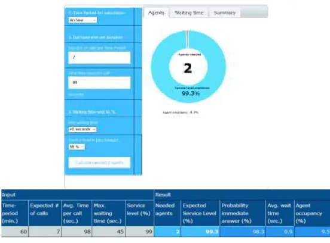
Task: Open the Summary tab
Action: [225, 13]
